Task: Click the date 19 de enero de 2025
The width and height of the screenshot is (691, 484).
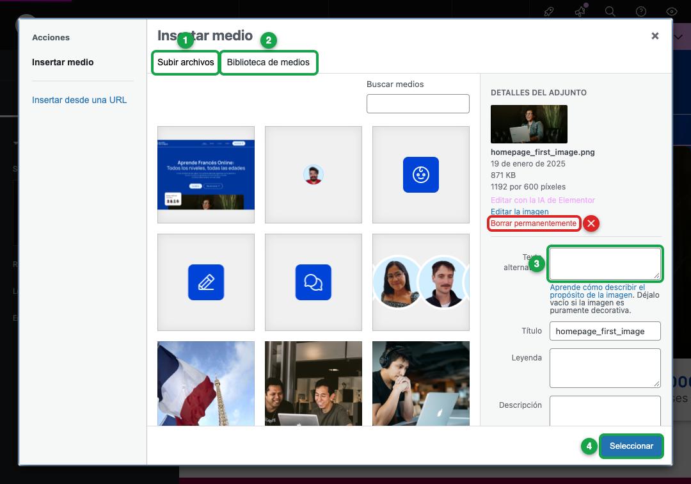Action: (x=528, y=163)
